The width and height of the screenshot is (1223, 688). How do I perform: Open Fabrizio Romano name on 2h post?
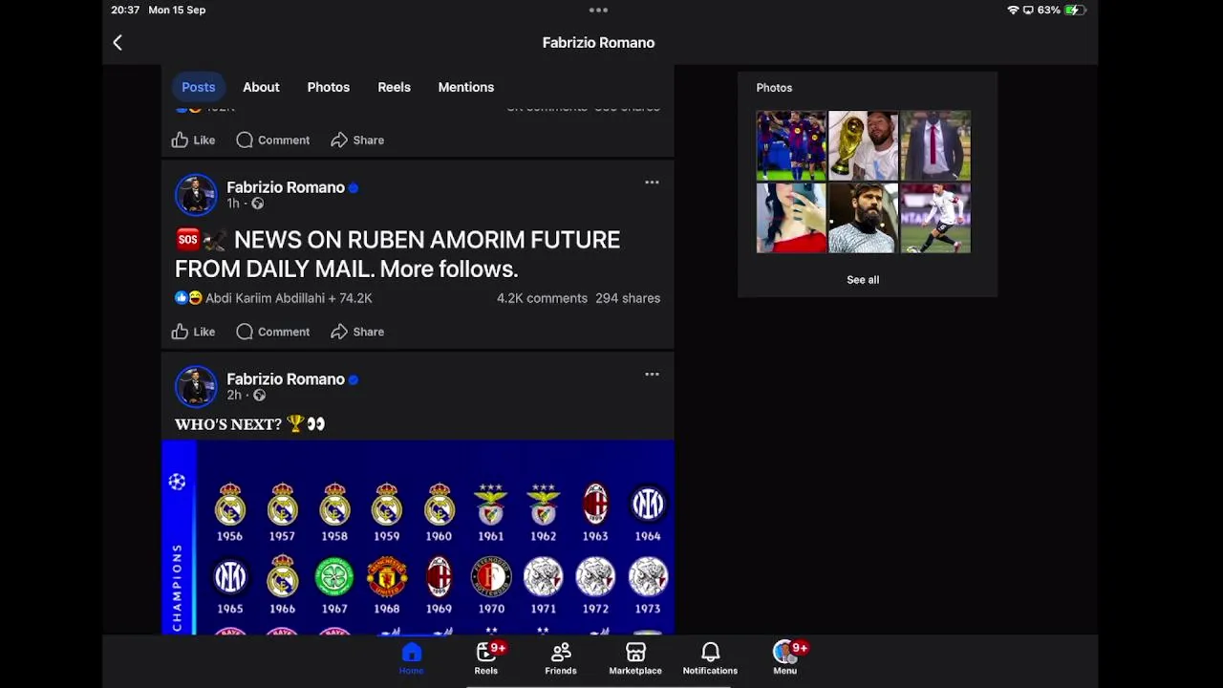pyautogui.click(x=286, y=379)
